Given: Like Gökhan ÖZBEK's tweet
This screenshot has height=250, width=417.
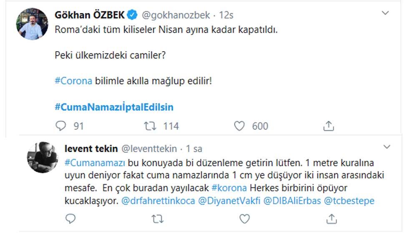Looking at the screenshot, I should [239, 125].
